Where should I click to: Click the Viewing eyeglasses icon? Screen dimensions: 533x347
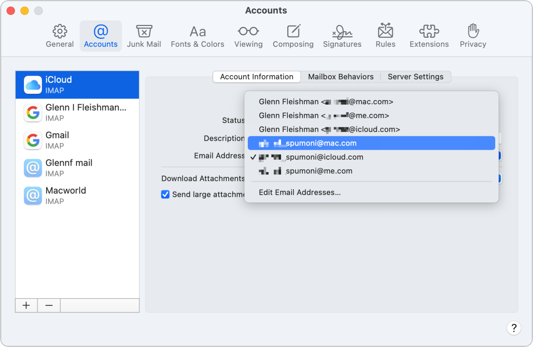[x=248, y=35]
